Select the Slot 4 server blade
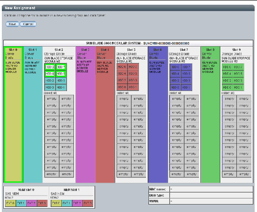This screenshot has width=257, height=212. point(105,114)
